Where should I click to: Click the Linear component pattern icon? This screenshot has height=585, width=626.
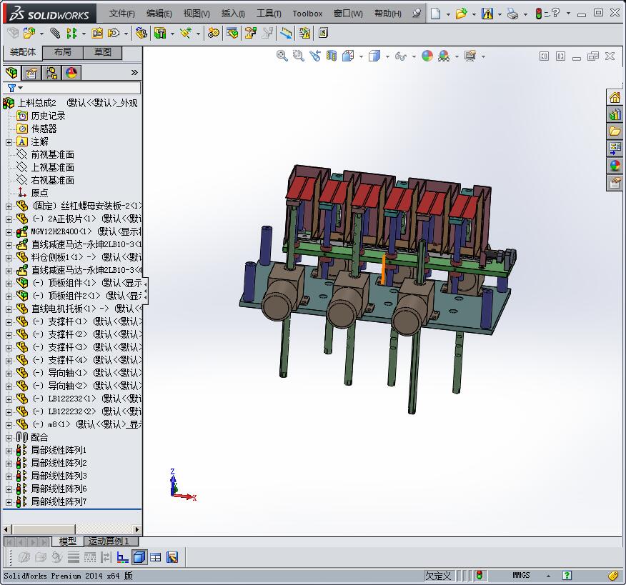coord(71,33)
